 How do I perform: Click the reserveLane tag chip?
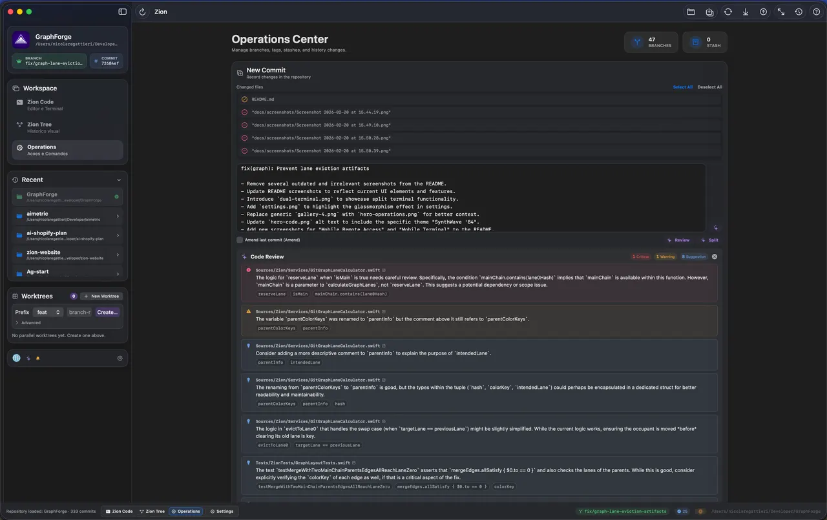click(x=271, y=294)
